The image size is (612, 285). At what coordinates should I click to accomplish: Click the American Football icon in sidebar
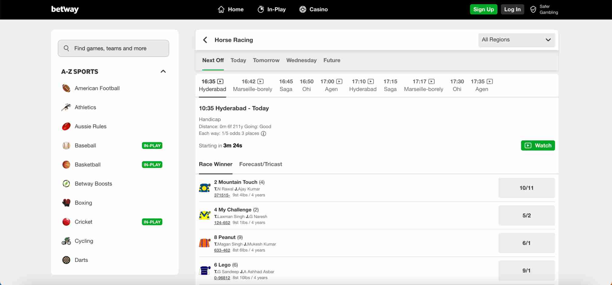[x=66, y=88]
